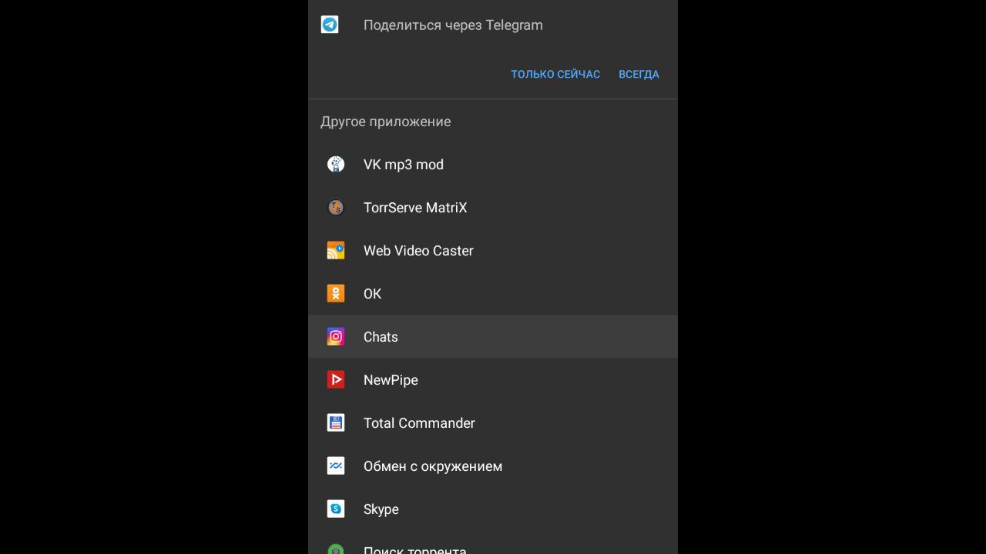Choose ТОЛЬКО СЕЙЧАС option
The image size is (986, 554).
pos(555,74)
